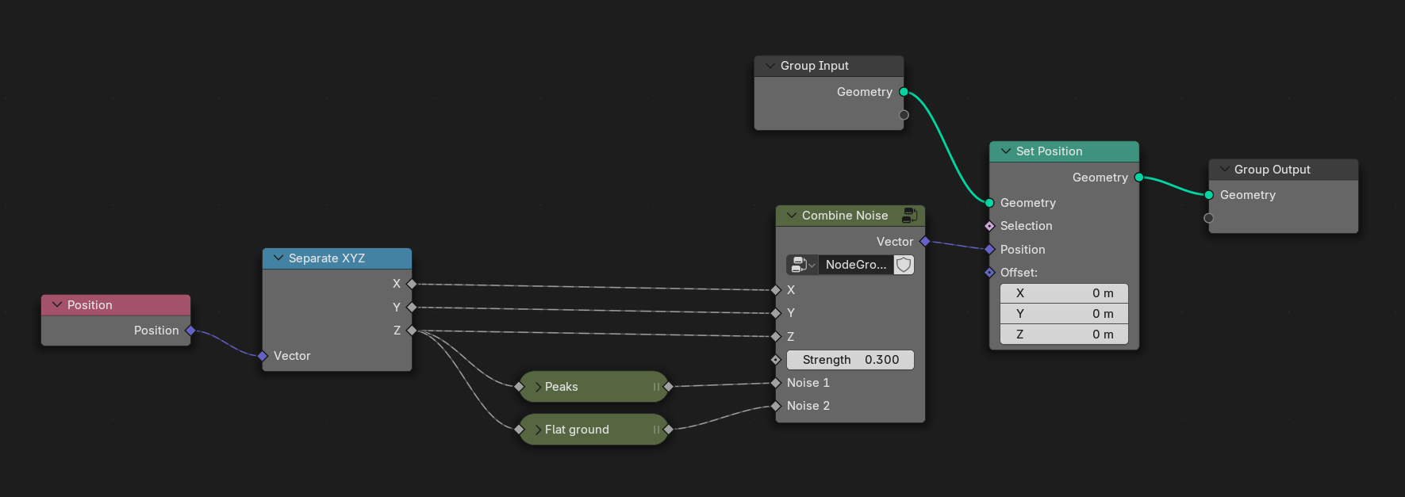Click the Strength 0.300 value slider

850,360
